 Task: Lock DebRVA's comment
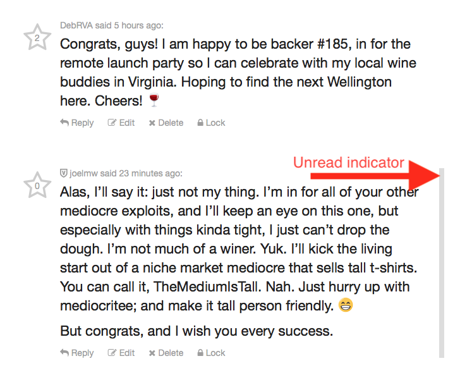point(211,123)
